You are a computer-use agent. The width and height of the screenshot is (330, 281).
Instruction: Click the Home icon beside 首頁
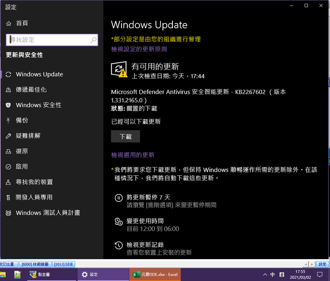[9, 23]
